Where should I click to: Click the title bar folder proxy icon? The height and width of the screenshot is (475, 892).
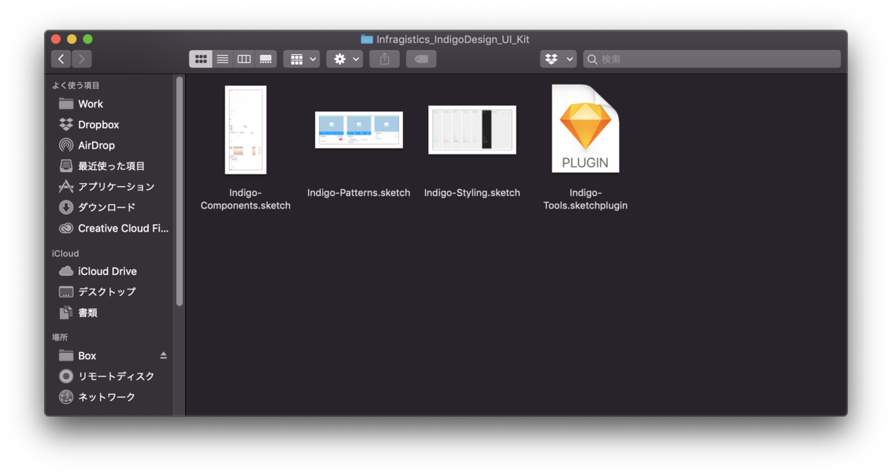(x=366, y=39)
